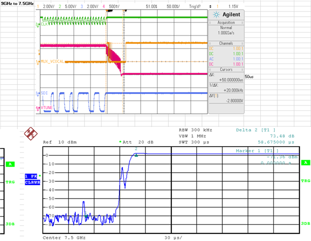Click the CLRWR trace mode label
311x241 pixels.
pos(33,182)
